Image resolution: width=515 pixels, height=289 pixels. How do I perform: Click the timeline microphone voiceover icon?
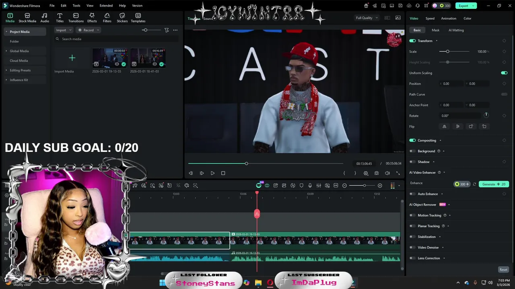point(310,185)
